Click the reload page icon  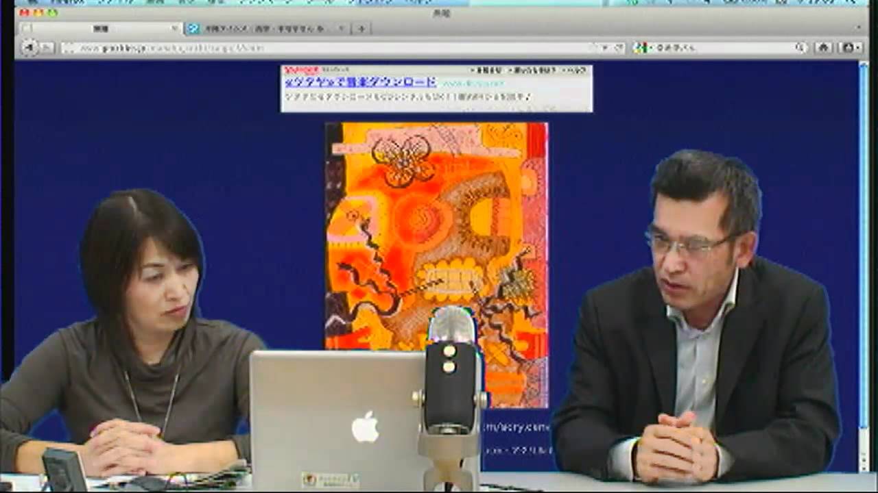[619, 48]
